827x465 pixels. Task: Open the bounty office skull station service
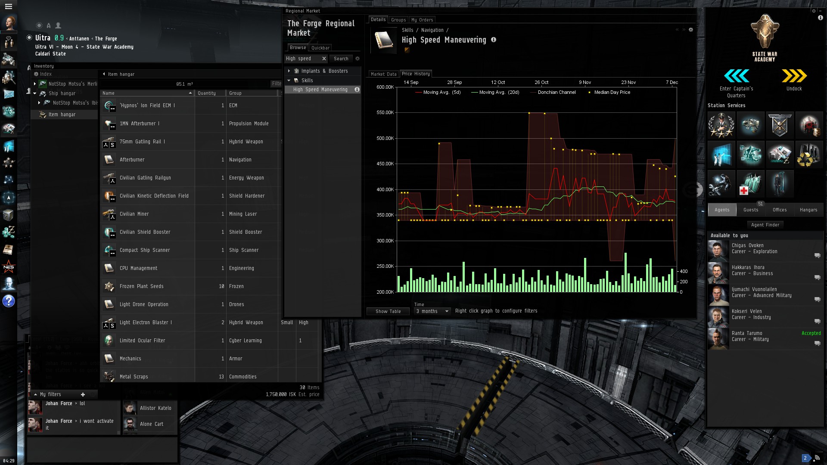click(780, 125)
